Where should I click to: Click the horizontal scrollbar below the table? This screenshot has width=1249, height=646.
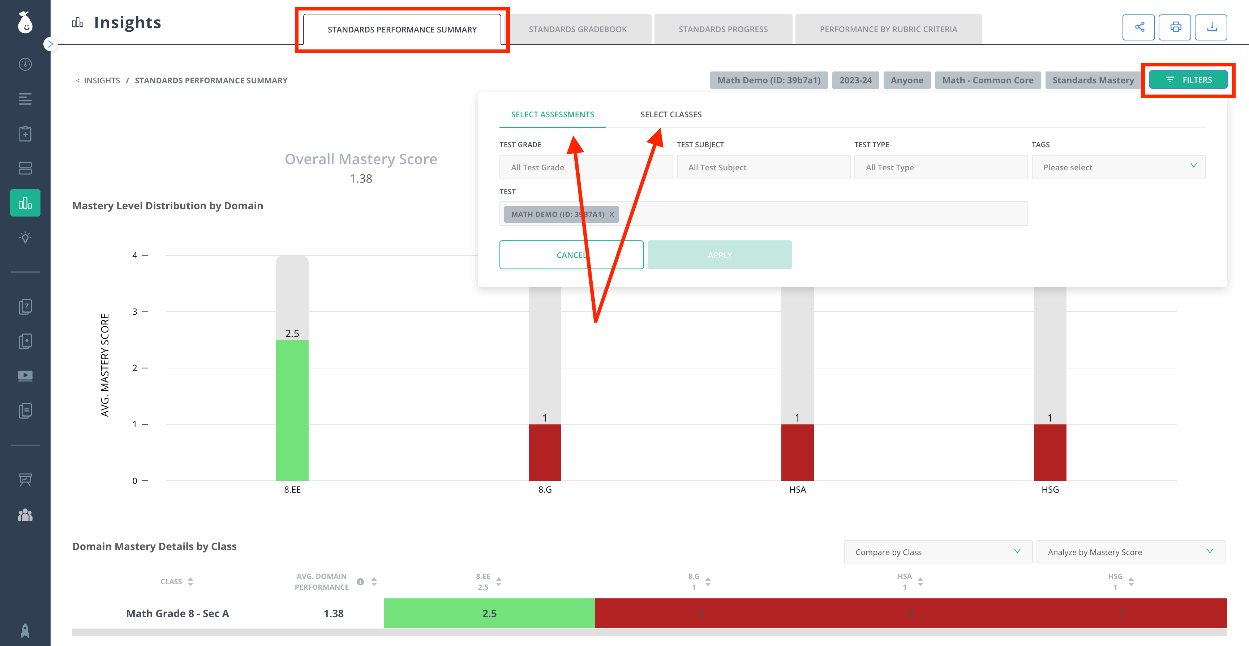pyautogui.click(x=650, y=632)
